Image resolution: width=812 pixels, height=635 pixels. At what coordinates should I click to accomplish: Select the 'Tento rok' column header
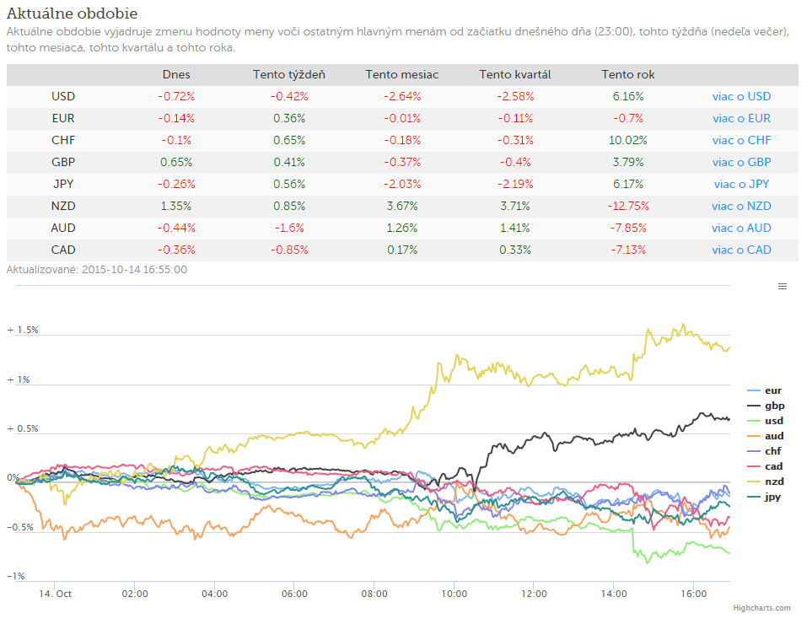coord(627,74)
